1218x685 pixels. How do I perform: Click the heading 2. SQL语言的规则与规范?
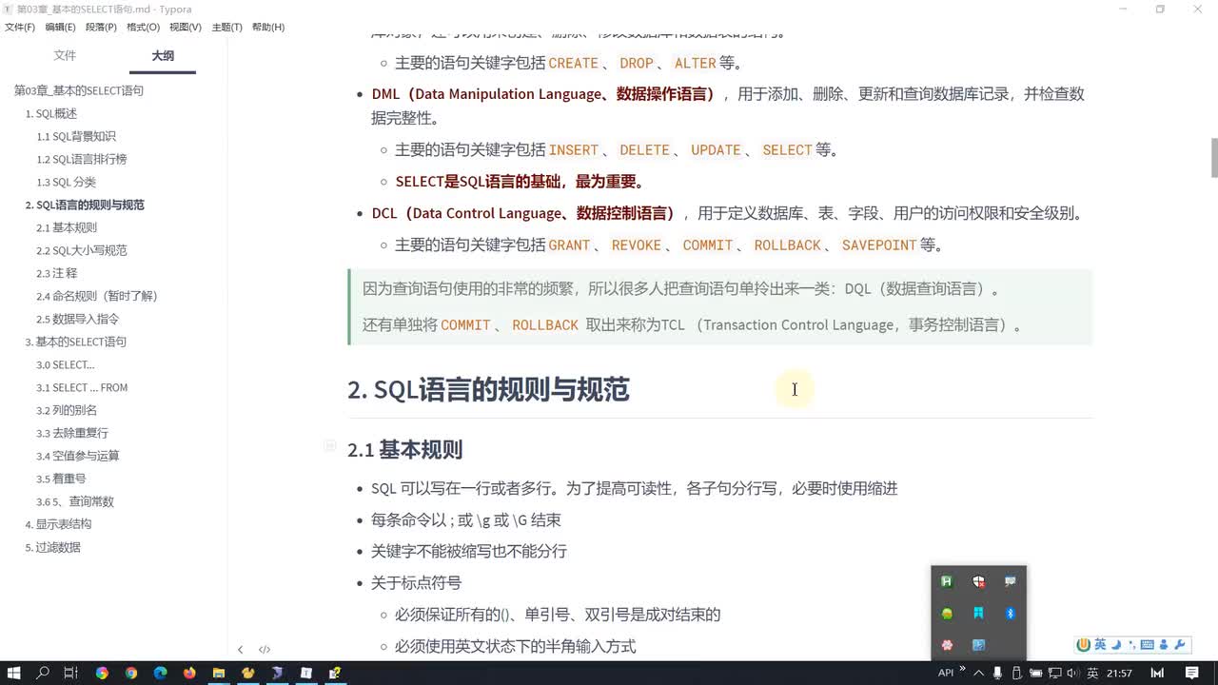click(x=488, y=390)
